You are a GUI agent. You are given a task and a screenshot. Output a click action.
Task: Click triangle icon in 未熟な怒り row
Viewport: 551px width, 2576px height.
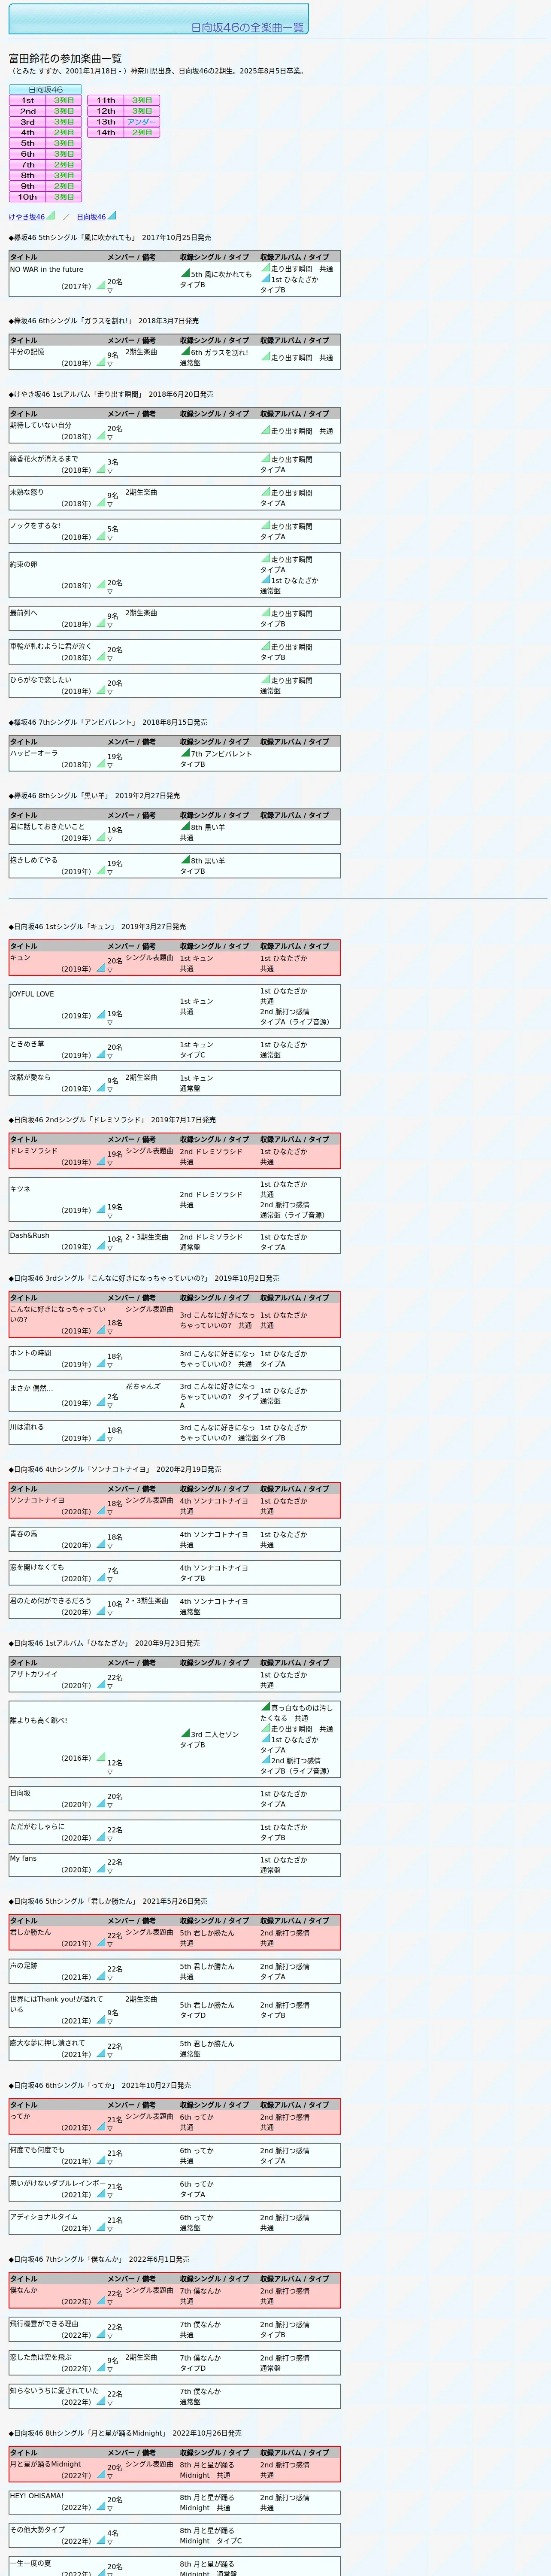pos(101,503)
